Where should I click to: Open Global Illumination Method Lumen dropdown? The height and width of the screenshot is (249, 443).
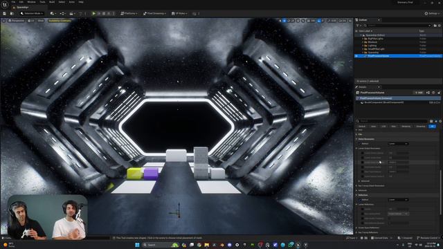click(398, 144)
